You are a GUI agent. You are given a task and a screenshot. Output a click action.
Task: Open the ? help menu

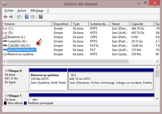[x=48, y=11]
